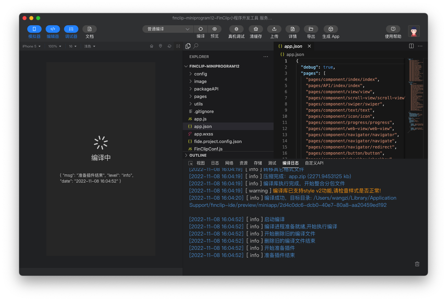Expand the OUTLINE section
Image resolution: width=447 pixels, height=301 pixels.
point(198,155)
